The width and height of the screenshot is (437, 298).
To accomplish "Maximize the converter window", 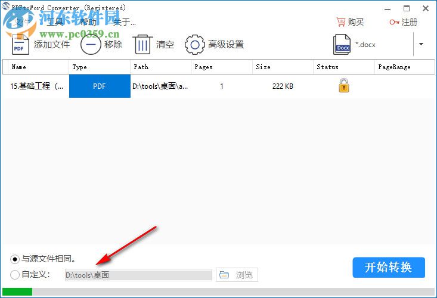I will pos(407,8).
